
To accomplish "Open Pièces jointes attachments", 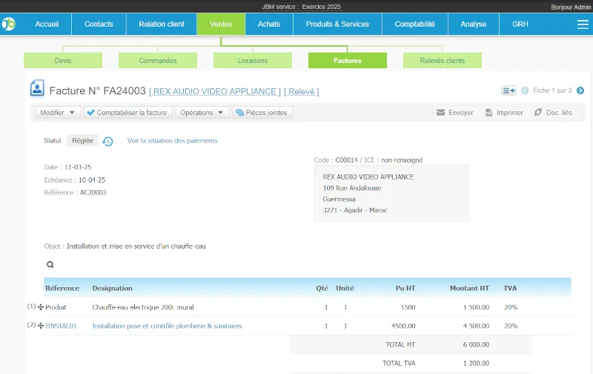I will [262, 113].
